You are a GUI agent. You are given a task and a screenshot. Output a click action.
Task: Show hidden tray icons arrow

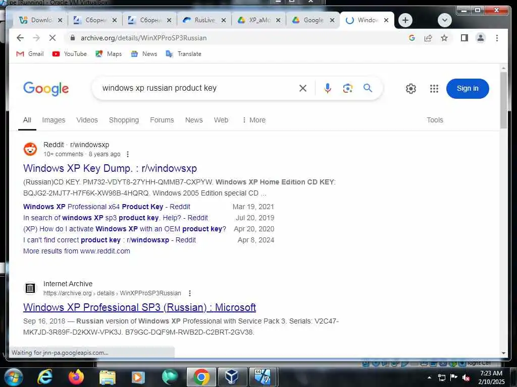[x=429, y=377]
